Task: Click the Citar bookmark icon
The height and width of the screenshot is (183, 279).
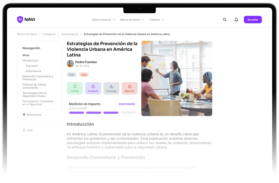Action: click(24, 130)
